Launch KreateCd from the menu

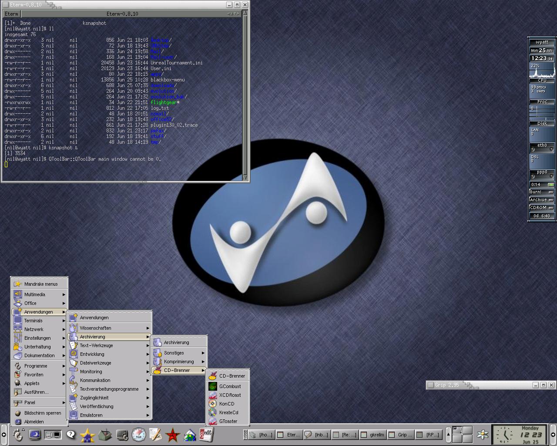coord(228,412)
